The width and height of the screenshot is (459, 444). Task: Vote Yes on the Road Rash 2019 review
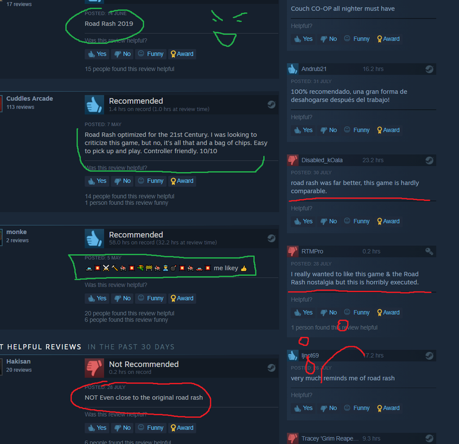tap(97, 54)
